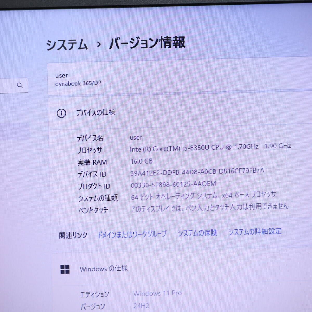Screen dimensions: 312x312
Task: Select the 16.0 GB RAM value
Action: pos(141,161)
